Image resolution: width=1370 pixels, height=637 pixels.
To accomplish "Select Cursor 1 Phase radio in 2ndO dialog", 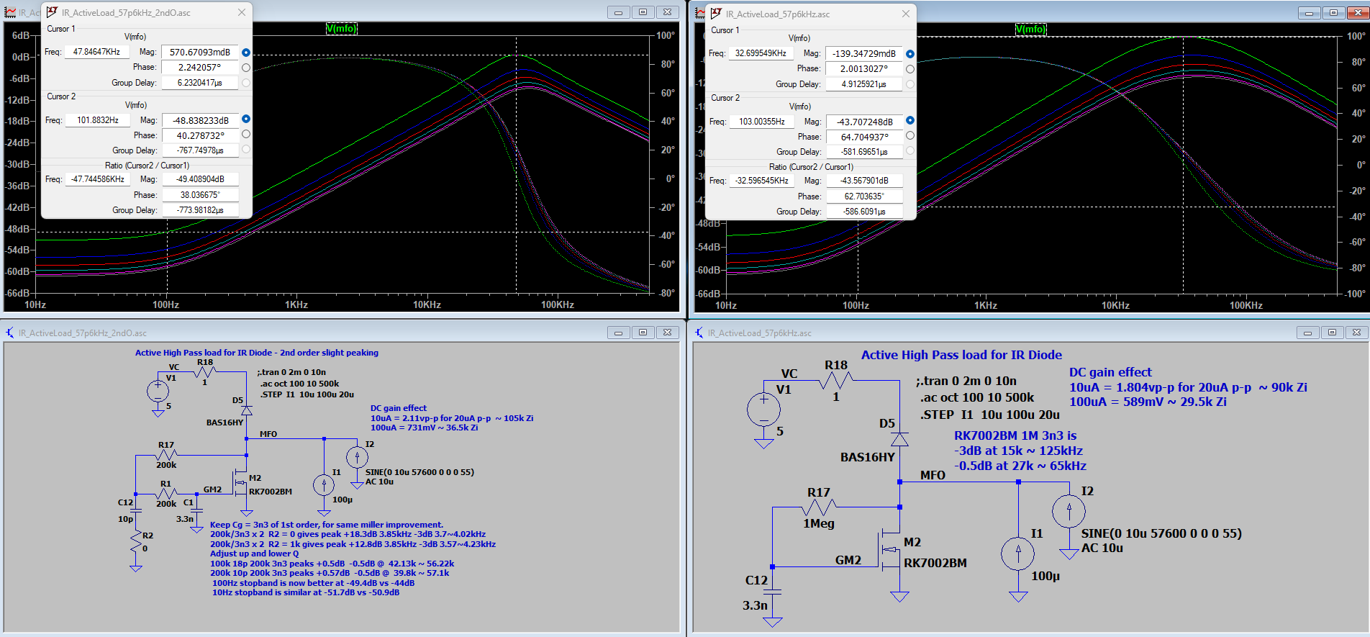I will 246,68.
